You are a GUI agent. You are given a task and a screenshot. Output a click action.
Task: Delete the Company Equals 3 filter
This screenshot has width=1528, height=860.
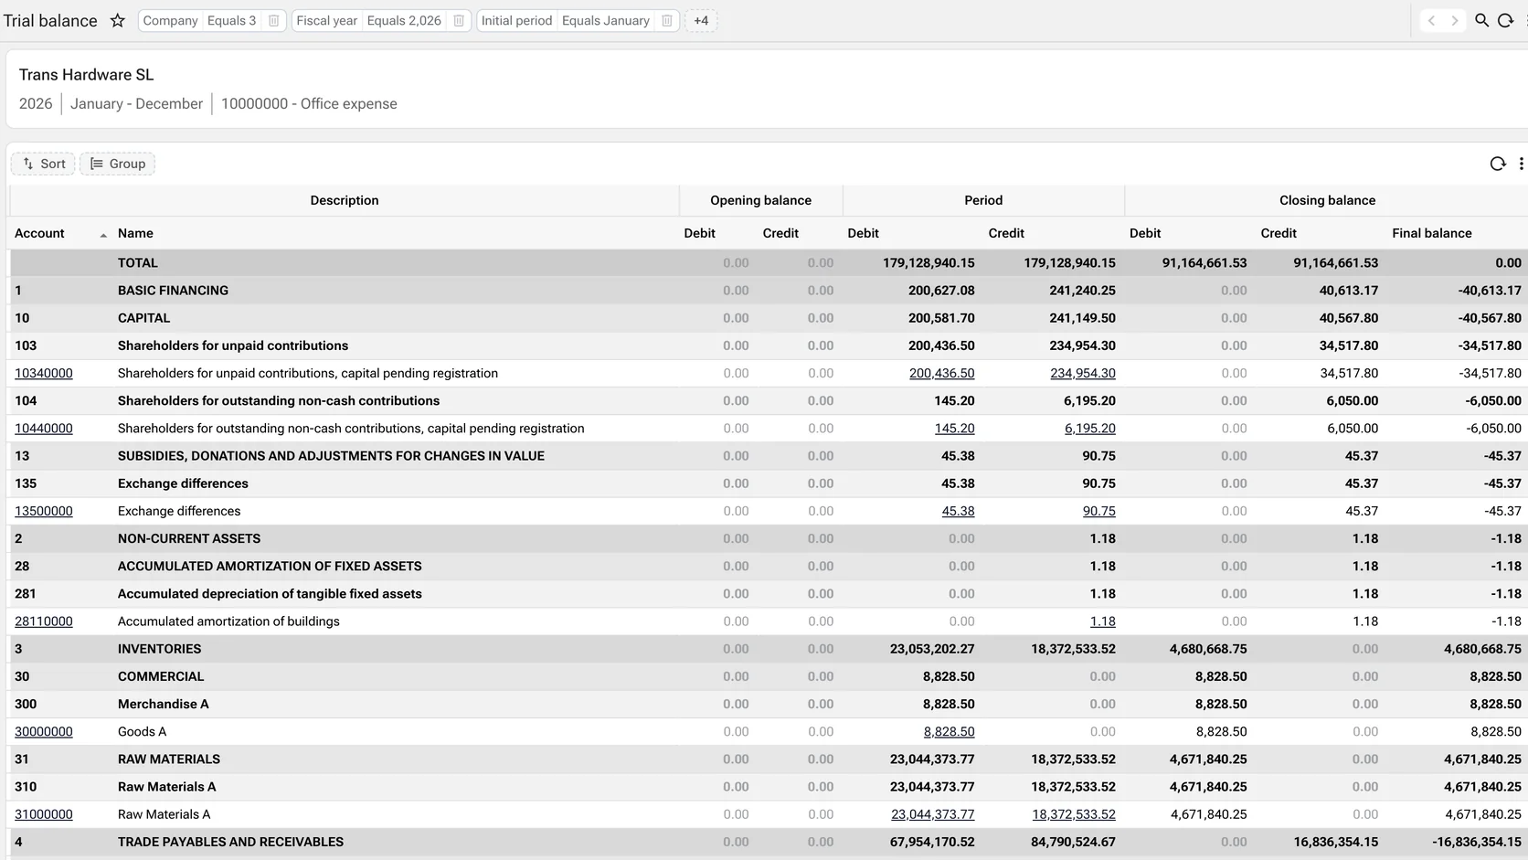[273, 20]
